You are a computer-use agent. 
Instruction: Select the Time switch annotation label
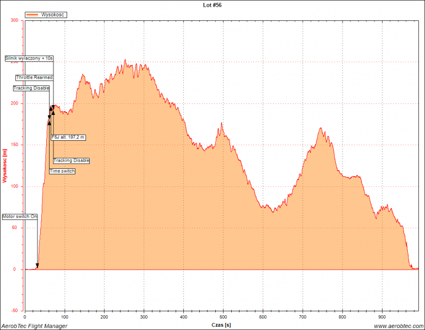point(62,172)
